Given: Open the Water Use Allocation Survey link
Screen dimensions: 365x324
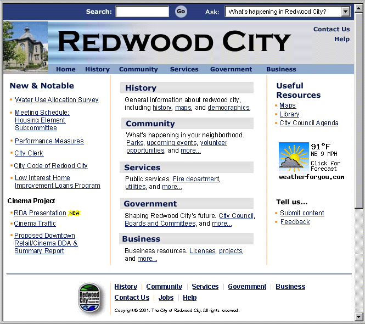Looking at the screenshot, I should tap(57, 100).
